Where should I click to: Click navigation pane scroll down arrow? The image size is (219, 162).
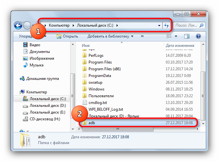tap(73, 129)
